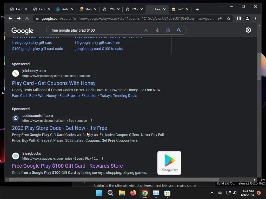Go to Google homepage via logo
The image size is (266, 199).
click(22, 31)
